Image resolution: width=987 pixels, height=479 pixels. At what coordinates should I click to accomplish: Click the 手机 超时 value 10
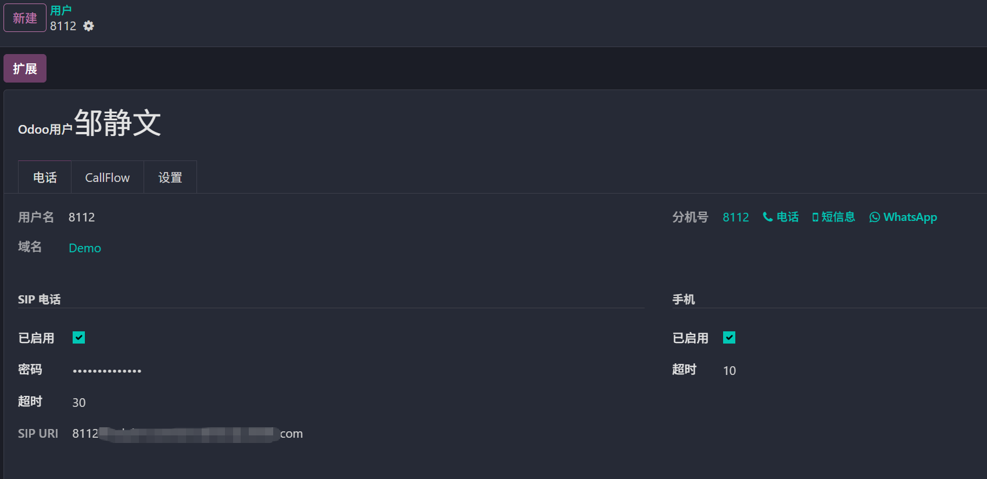click(729, 370)
